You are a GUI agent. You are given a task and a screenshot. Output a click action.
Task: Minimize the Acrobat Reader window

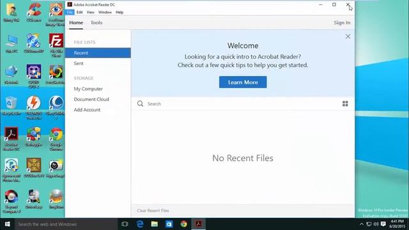(x=321, y=4)
